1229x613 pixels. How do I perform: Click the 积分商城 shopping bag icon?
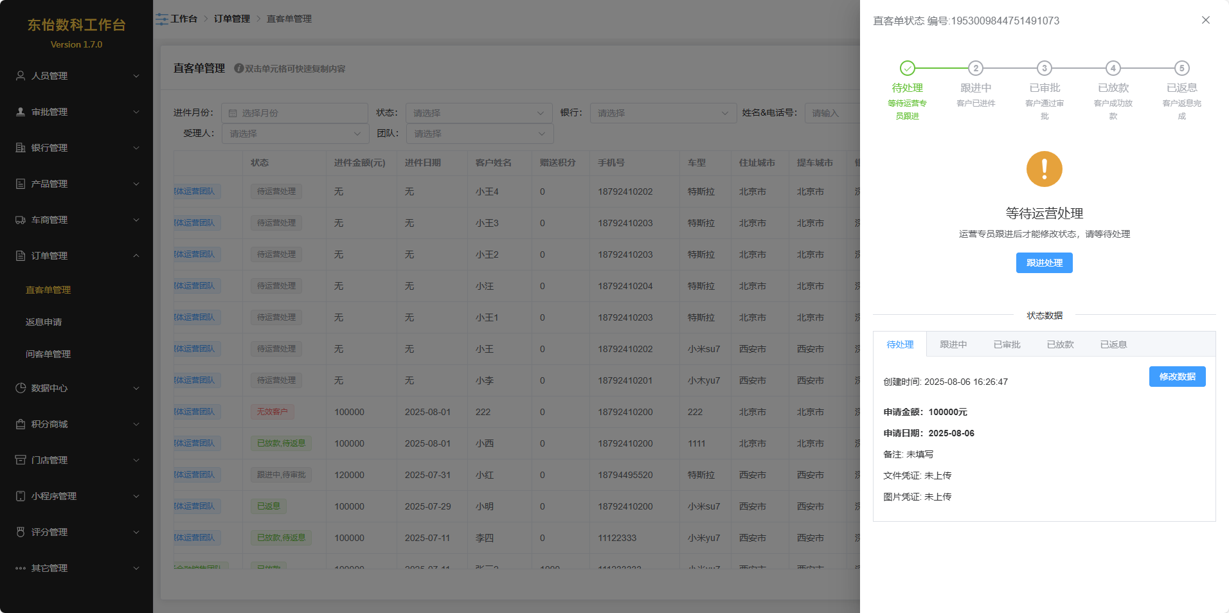coord(21,424)
